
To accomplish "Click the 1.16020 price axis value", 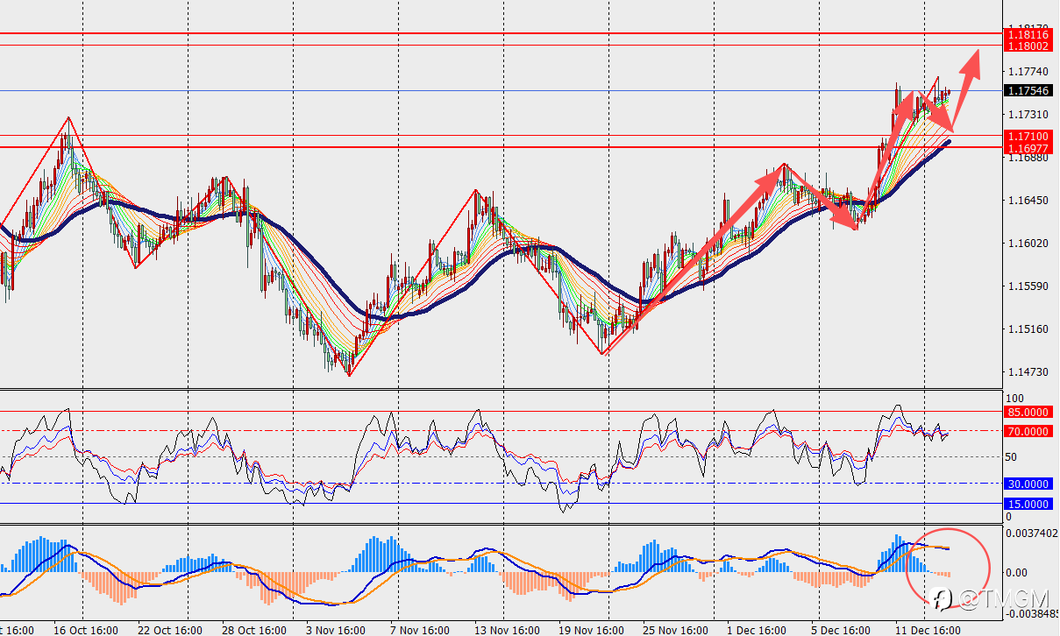I will pos(1028,244).
